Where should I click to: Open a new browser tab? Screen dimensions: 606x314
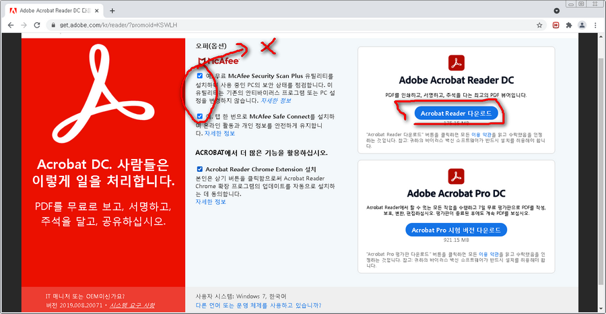112,10
